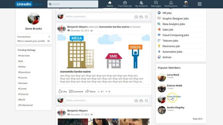Select the #Course hashtag
This screenshot has height=125, width=223.
(x=23, y=78)
